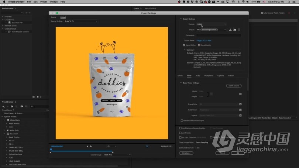Click the Broadcast preset group icon

[8, 134]
